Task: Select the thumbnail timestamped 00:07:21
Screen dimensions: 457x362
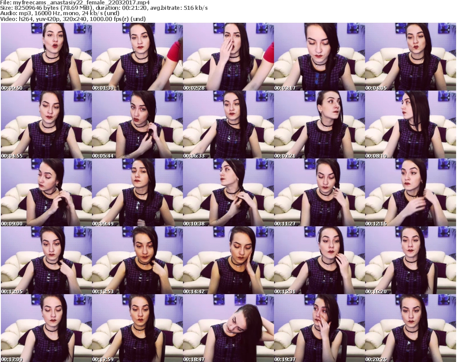Action: (x=320, y=125)
